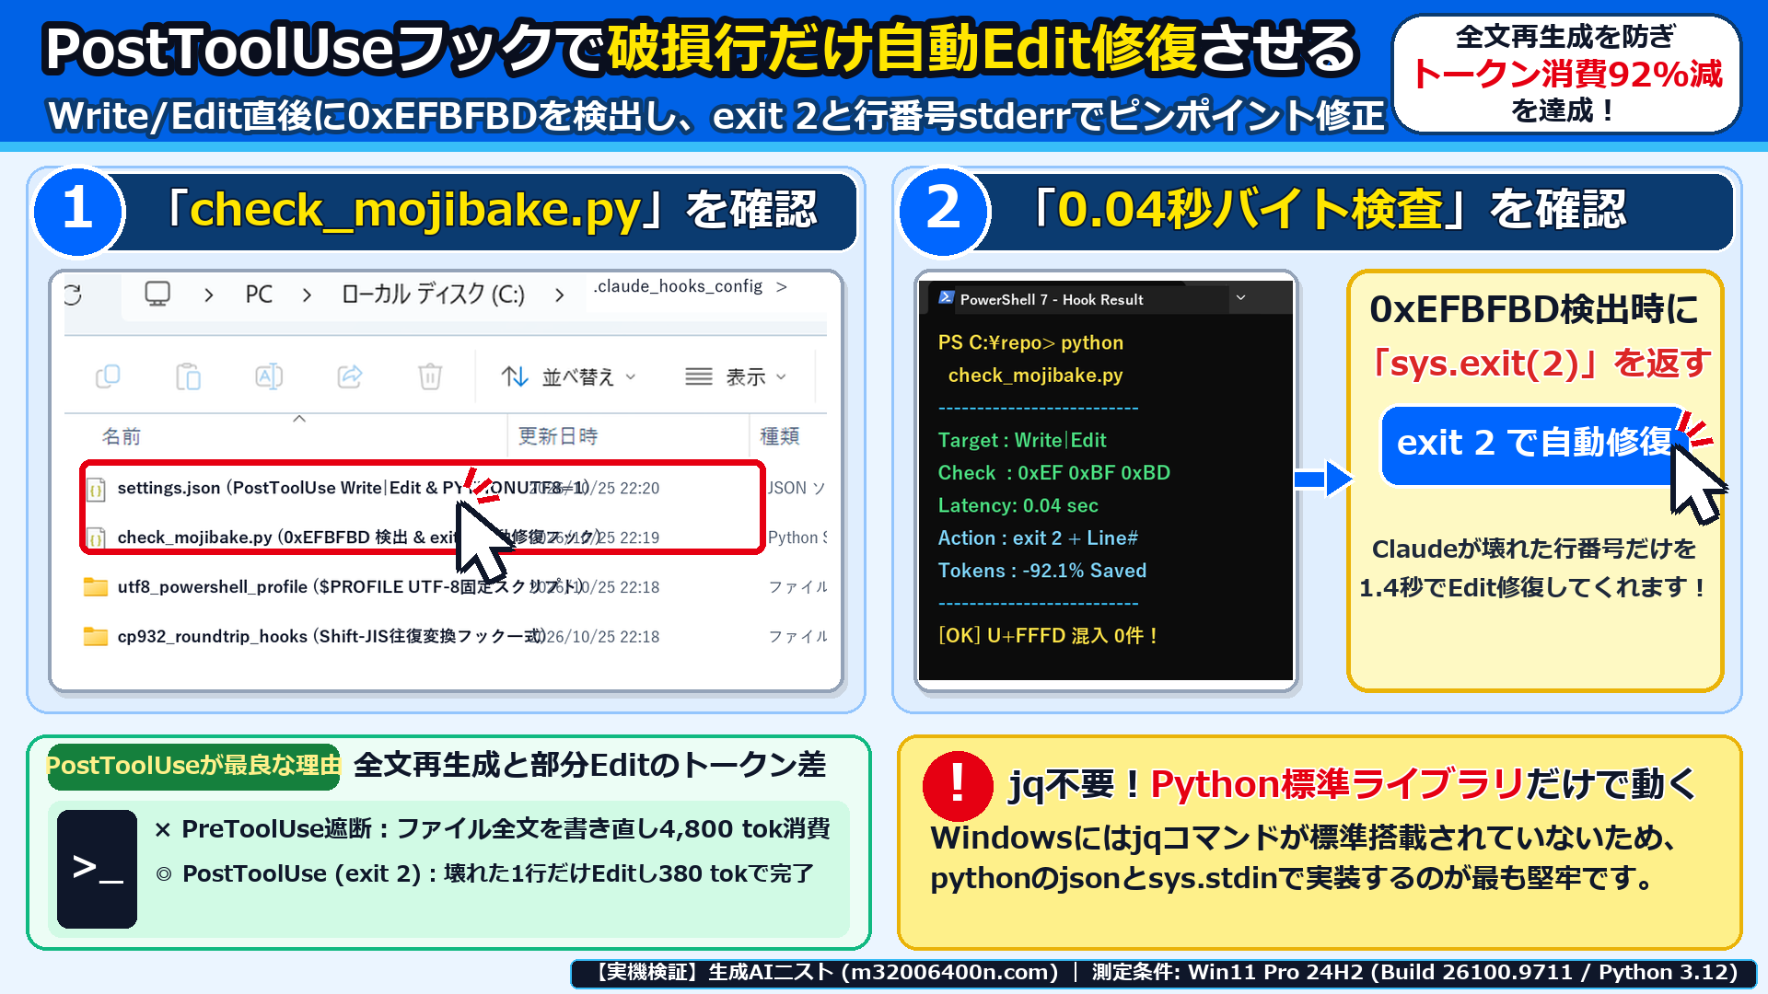Open the 並べ替え sort dropdown
The image size is (1768, 994).
(x=568, y=376)
